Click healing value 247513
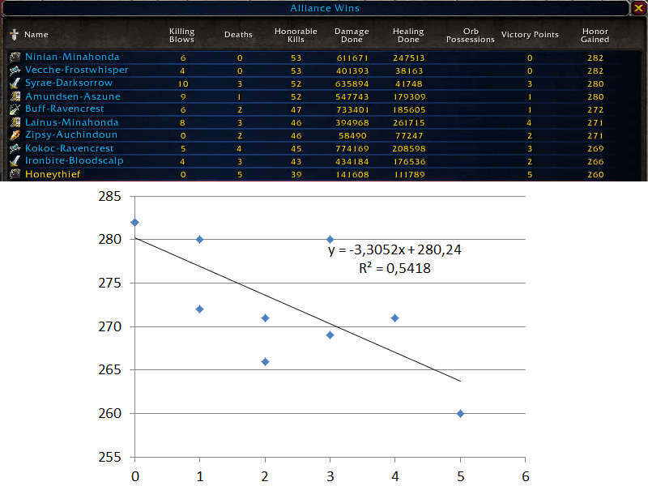 click(409, 58)
